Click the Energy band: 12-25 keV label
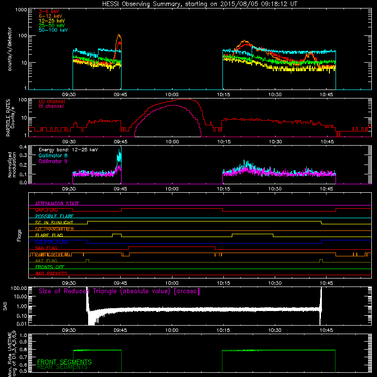The image size is (377, 377). pyautogui.click(x=68, y=150)
